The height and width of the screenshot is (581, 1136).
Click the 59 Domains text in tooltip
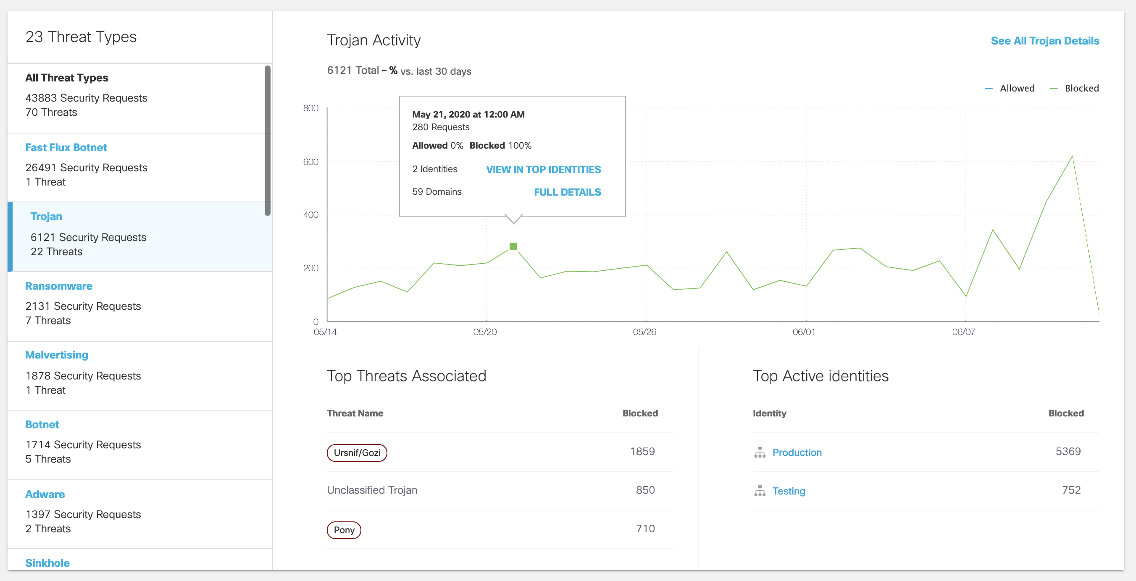click(437, 192)
